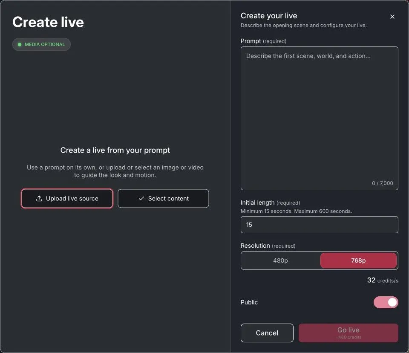The image size is (409, 353).
Task: Focus the Prompt text area
Action: 319,118
